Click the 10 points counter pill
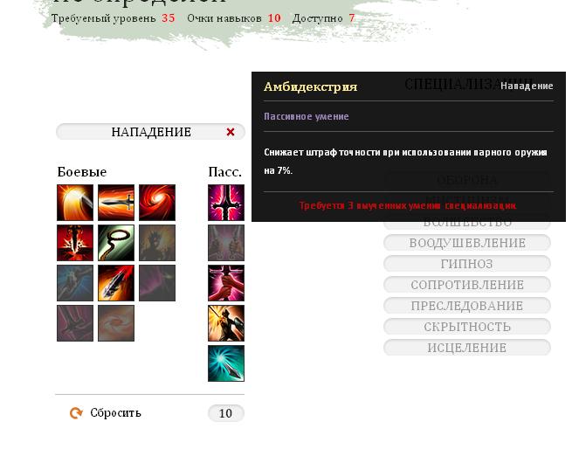Screen dimensions: 579x463 click(226, 413)
